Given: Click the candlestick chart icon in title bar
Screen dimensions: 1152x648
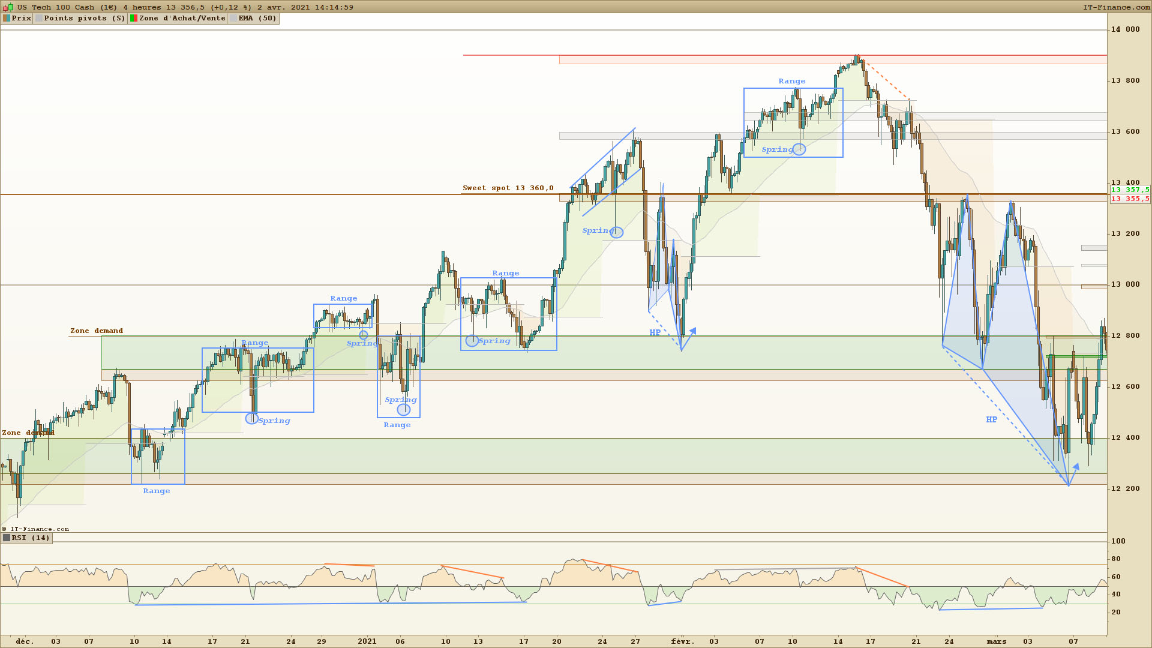Looking at the screenshot, I should pyautogui.click(x=8, y=7).
